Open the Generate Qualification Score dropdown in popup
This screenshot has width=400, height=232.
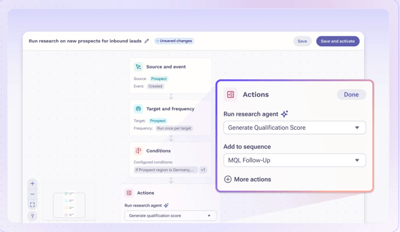click(295, 127)
